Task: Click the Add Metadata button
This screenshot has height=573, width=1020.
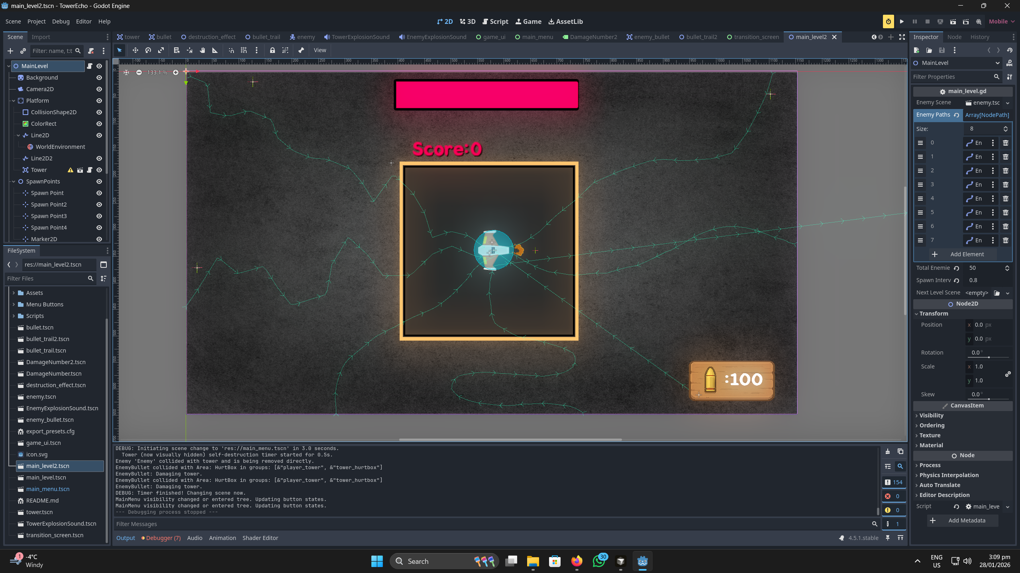Action: click(962, 520)
